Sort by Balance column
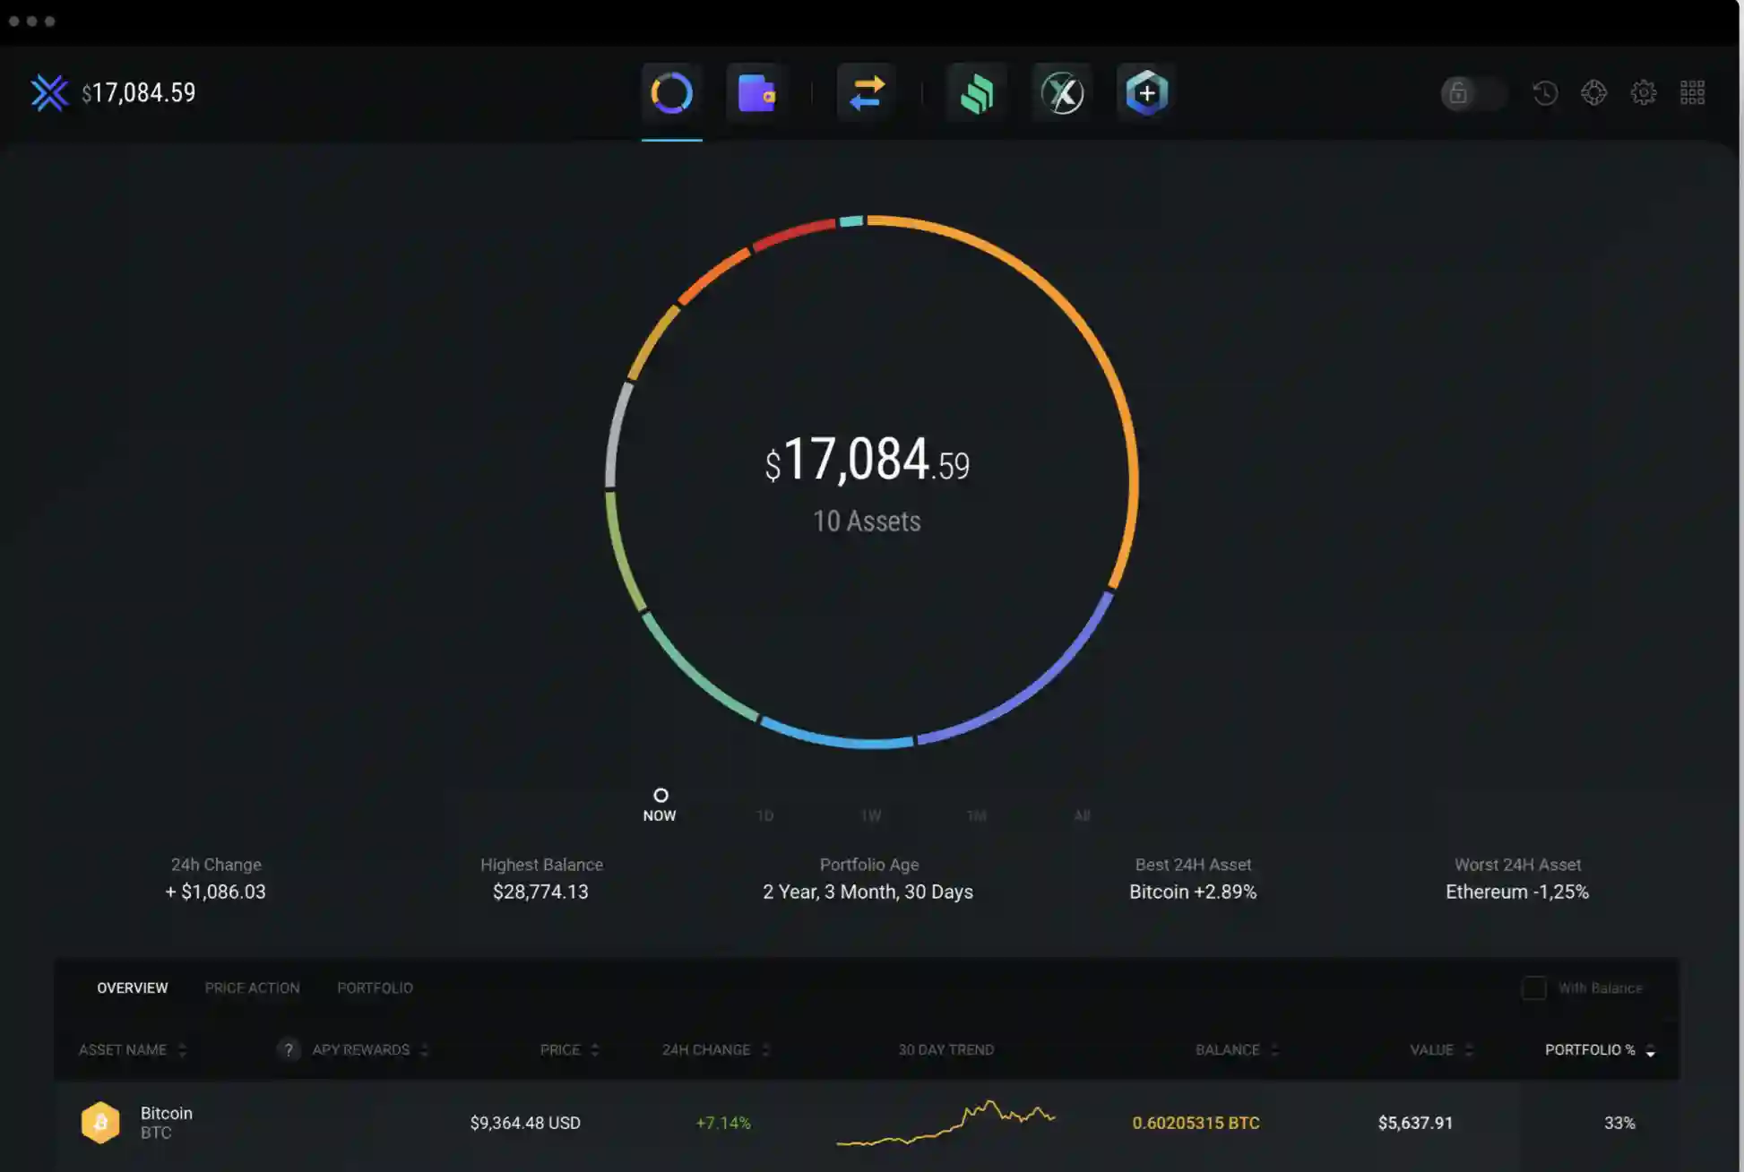This screenshot has height=1172, width=1744. point(1237,1049)
